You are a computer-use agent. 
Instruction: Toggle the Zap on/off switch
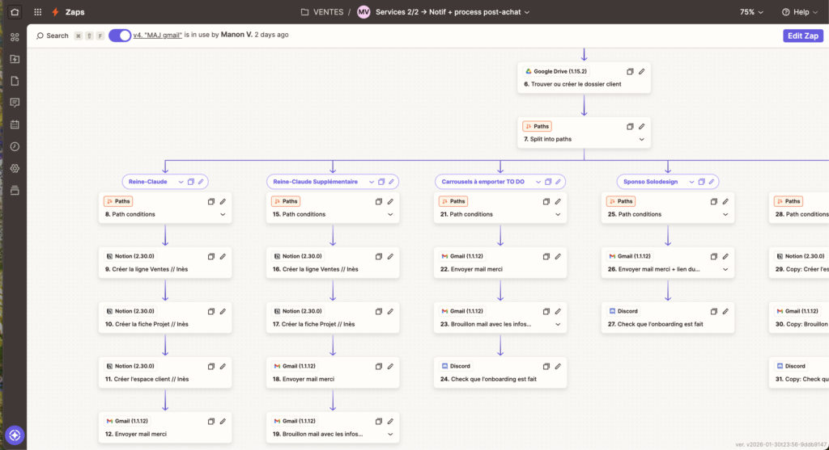click(120, 36)
